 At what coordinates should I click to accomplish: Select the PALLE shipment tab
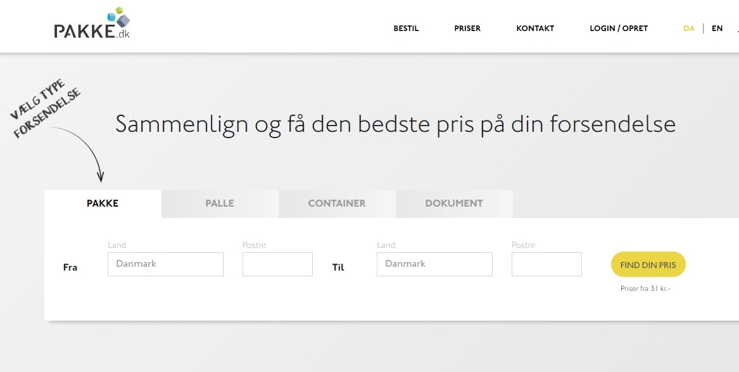[x=220, y=203]
